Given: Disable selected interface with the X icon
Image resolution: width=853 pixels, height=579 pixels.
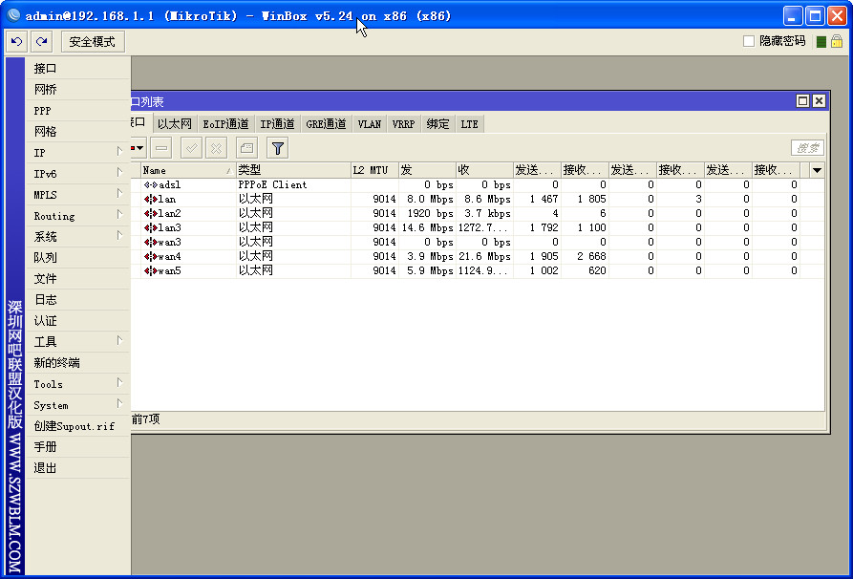Looking at the screenshot, I should pyautogui.click(x=214, y=147).
